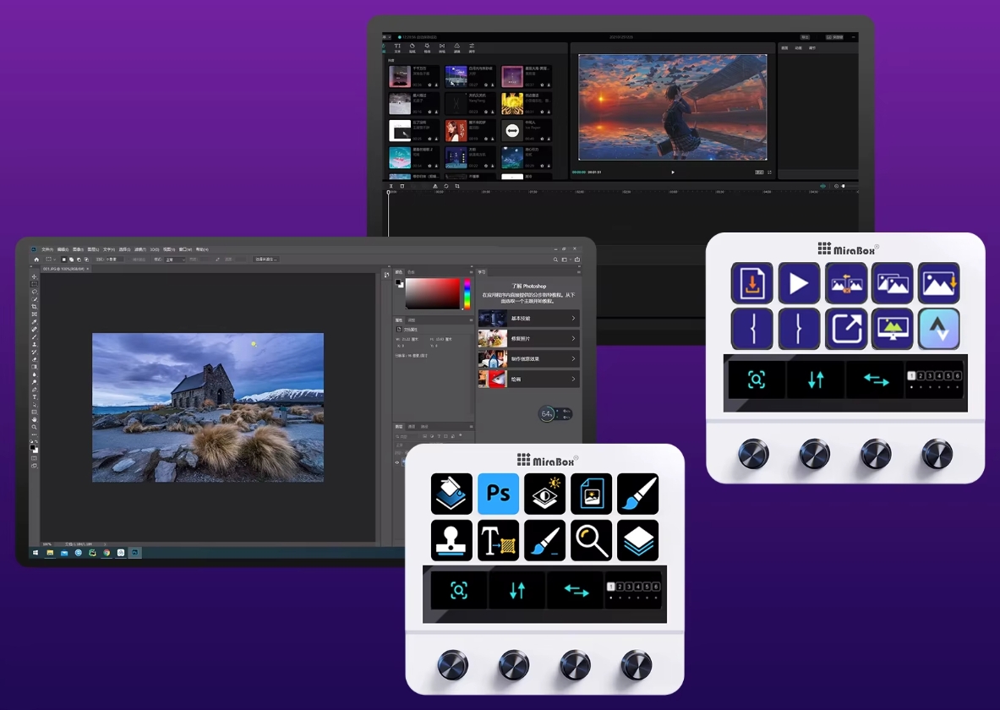The width and height of the screenshot is (1000, 710).
Task: Expand the 修复照片 tutorial row
Action: (x=528, y=339)
